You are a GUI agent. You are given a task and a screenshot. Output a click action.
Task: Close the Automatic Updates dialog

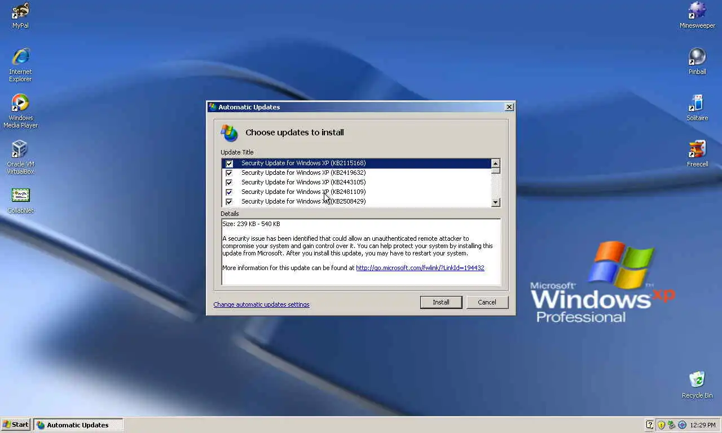click(x=509, y=107)
